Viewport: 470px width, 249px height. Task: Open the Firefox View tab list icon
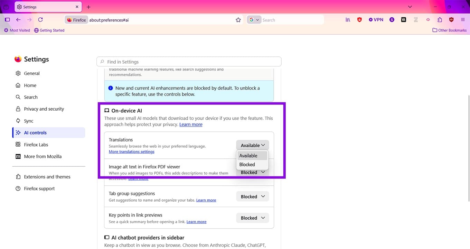(6, 7)
